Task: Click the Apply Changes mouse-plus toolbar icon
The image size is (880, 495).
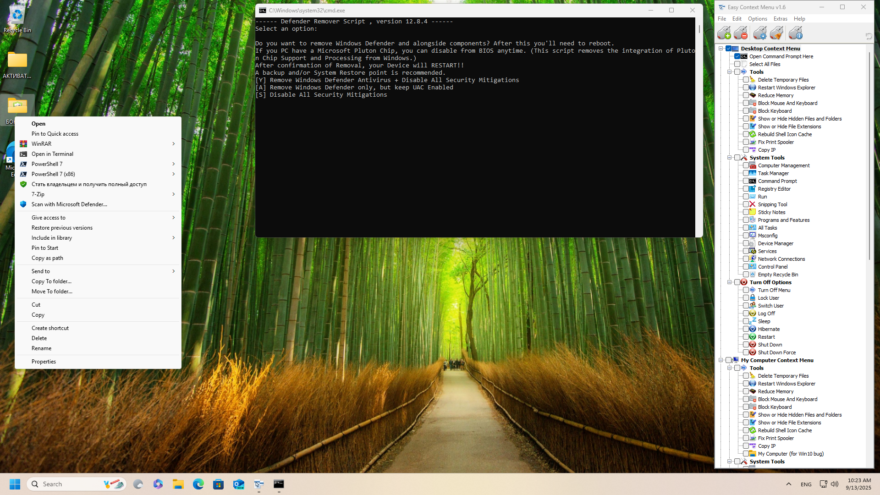Action: pyautogui.click(x=724, y=33)
